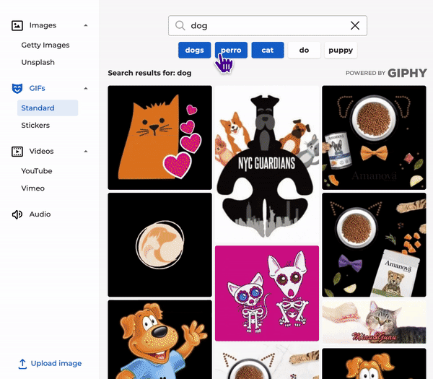Viewport: 433px width, 379px height.
Task: Collapse the GIFs section arrow
Action: [x=86, y=88]
